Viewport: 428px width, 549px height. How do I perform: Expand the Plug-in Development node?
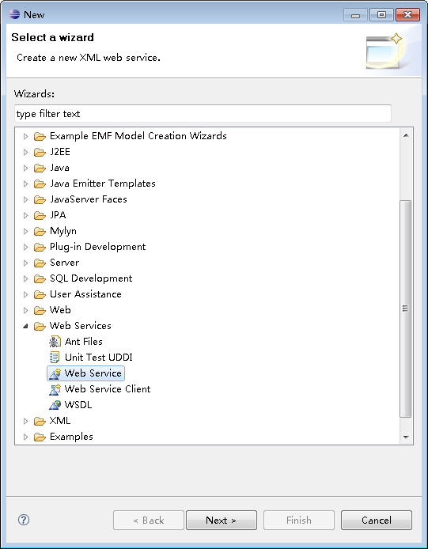25,247
